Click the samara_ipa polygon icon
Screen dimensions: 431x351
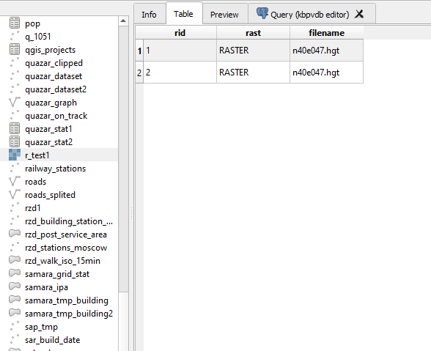(15, 287)
